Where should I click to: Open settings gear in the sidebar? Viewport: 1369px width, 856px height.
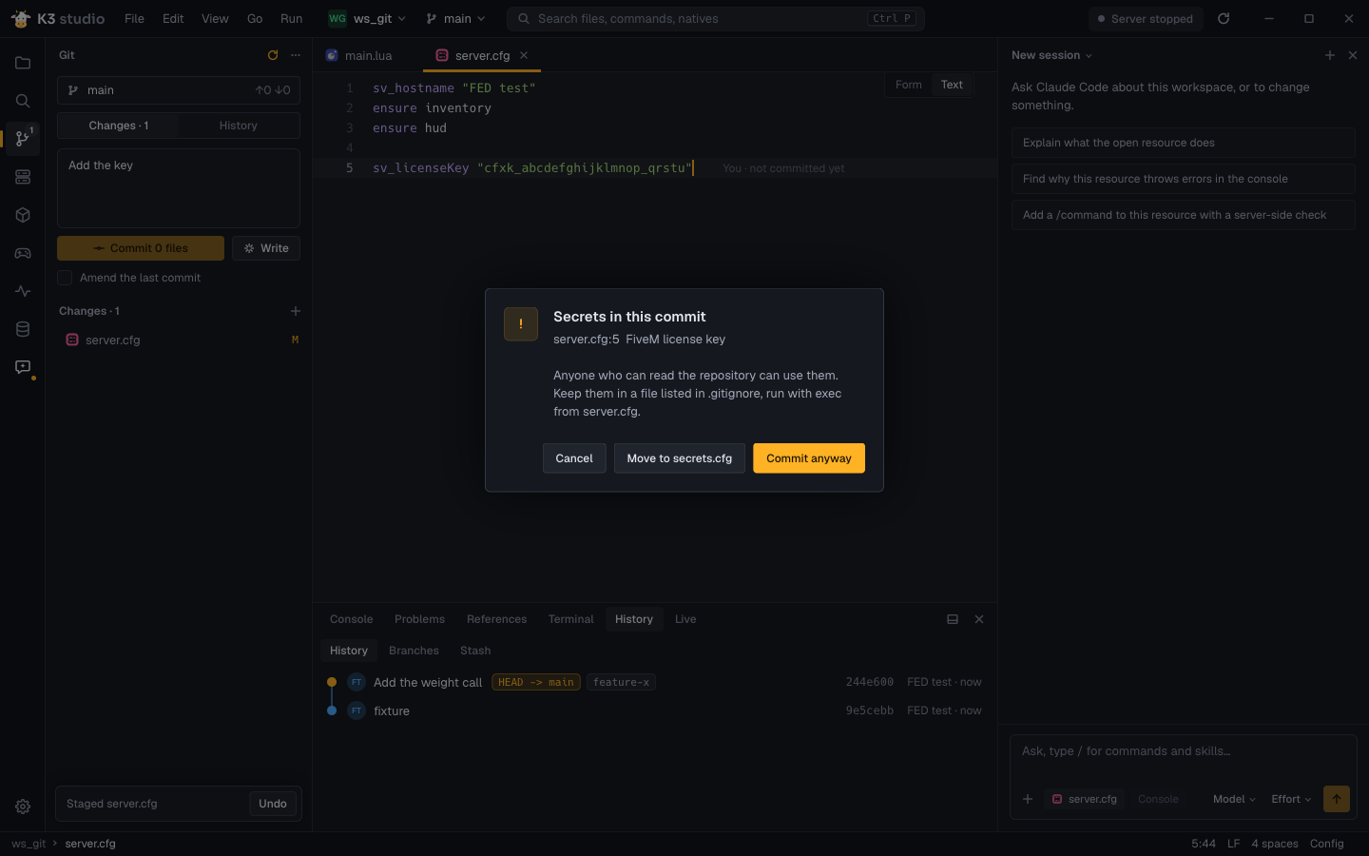23,807
